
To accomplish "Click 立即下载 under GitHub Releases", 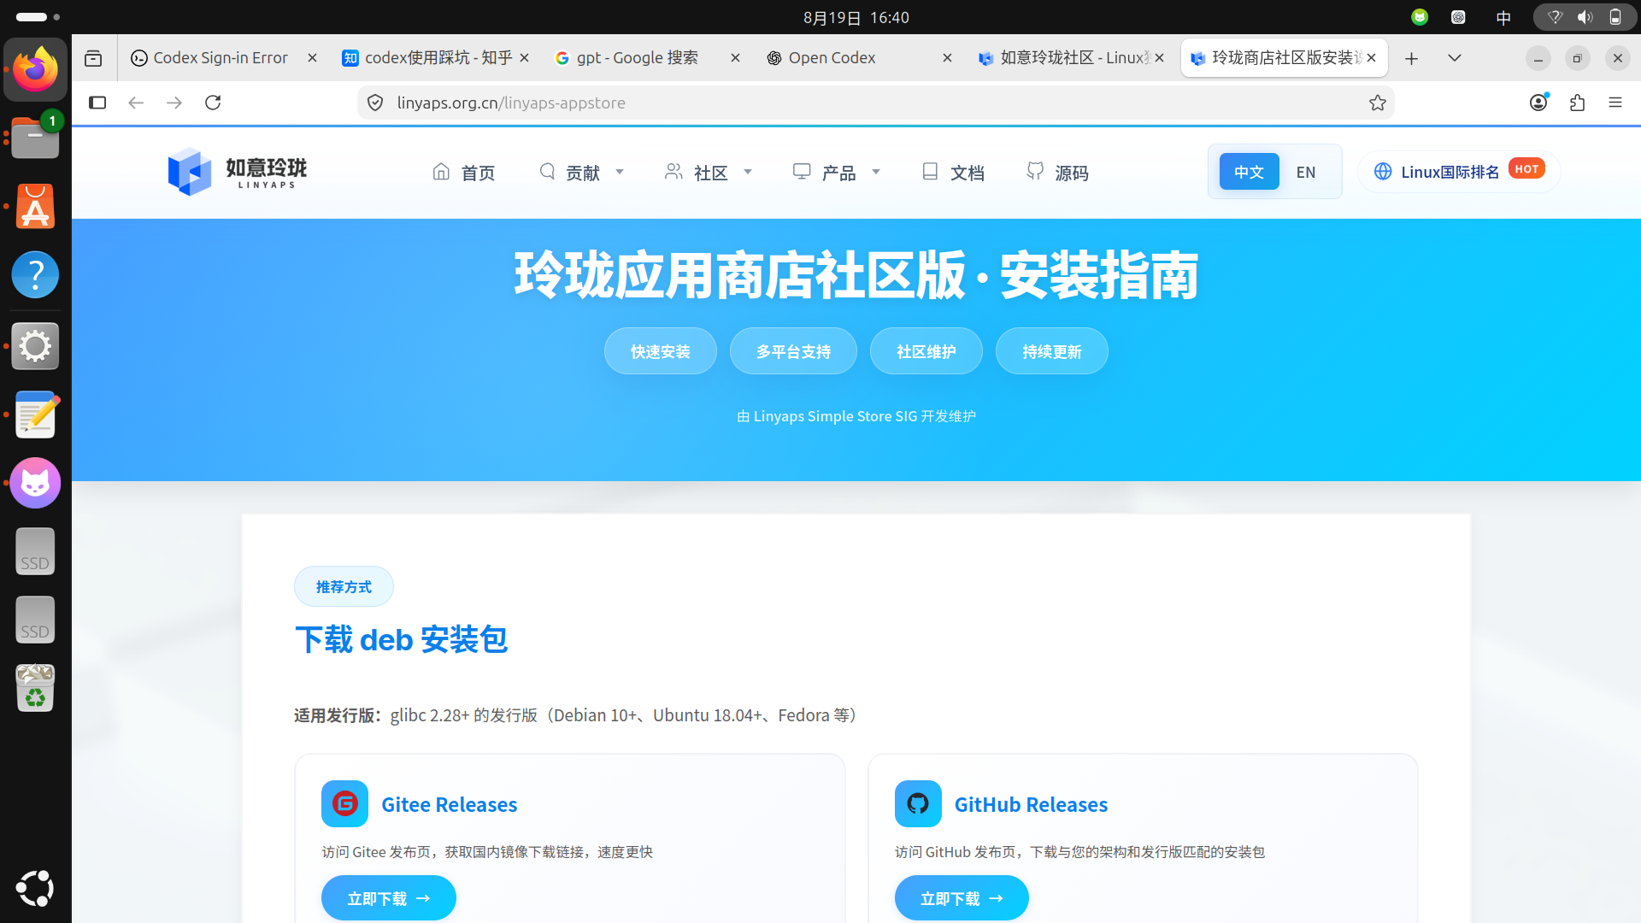I will (962, 898).
